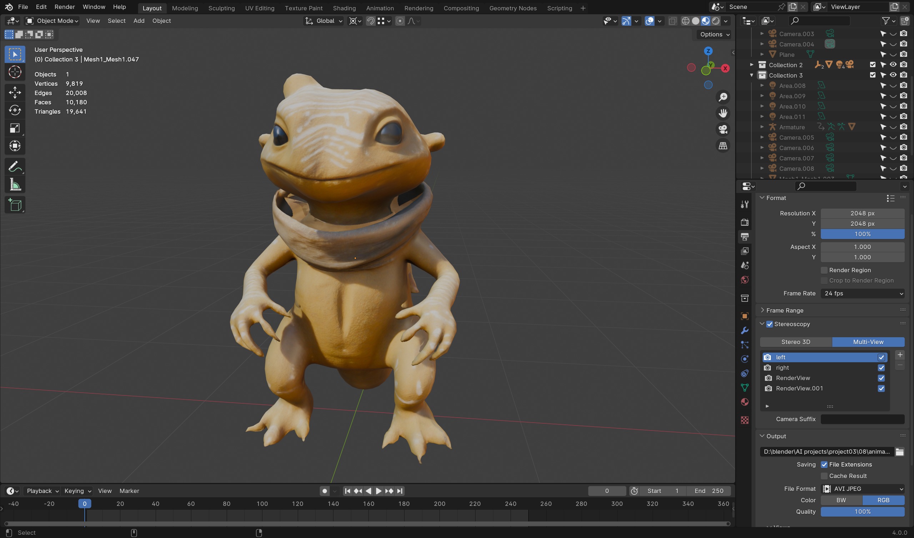Screen dimensions: 914x538
Task: Switch to the Shading workspace tab
Action: click(344, 8)
